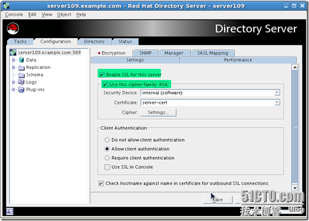The width and height of the screenshot is (309, 221).
Task: Select the SASL Mapping tab
Action: coord(213,53)
